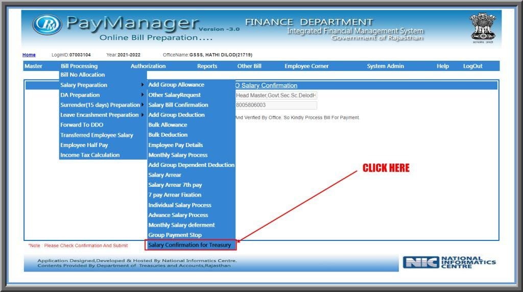Select Surrender(15 days) Preparation entry
This screenshot has height=292, width=523.
coord(100,105)
